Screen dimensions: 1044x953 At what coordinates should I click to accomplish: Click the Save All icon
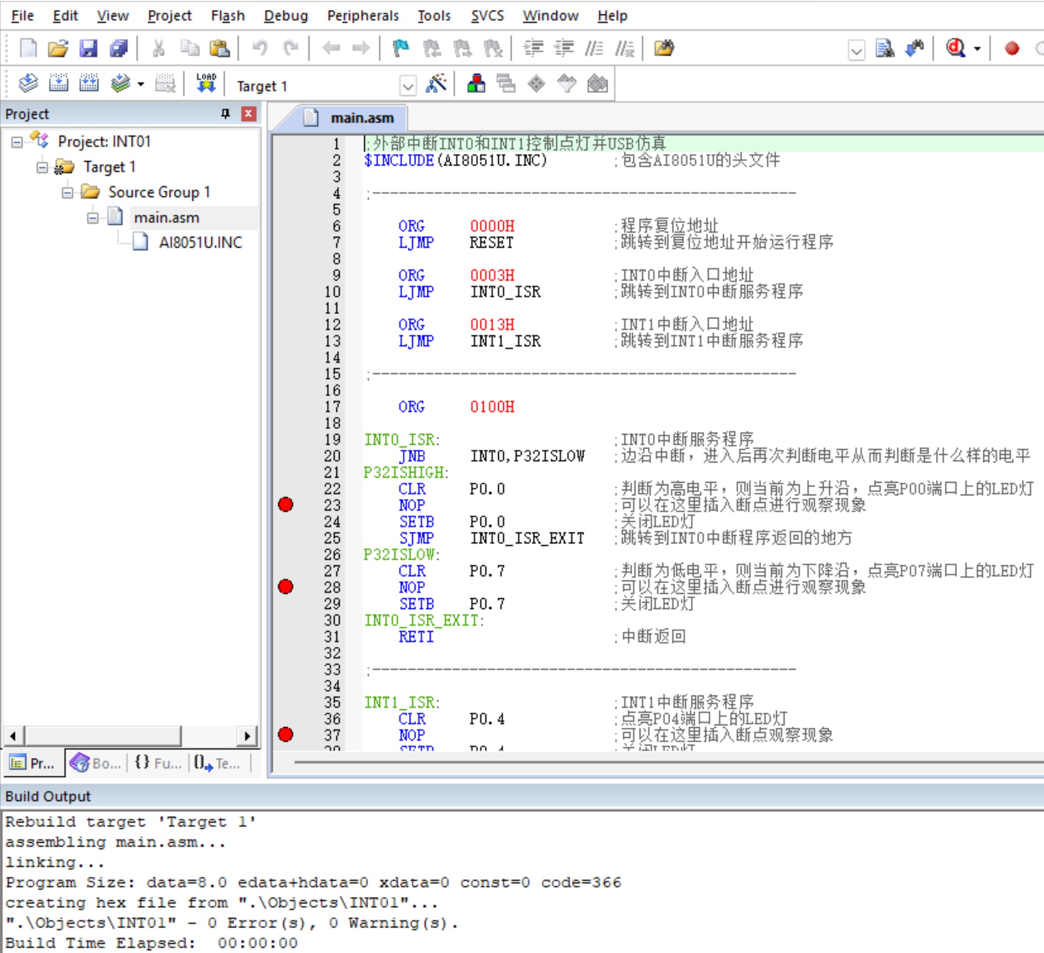[119, 48]
